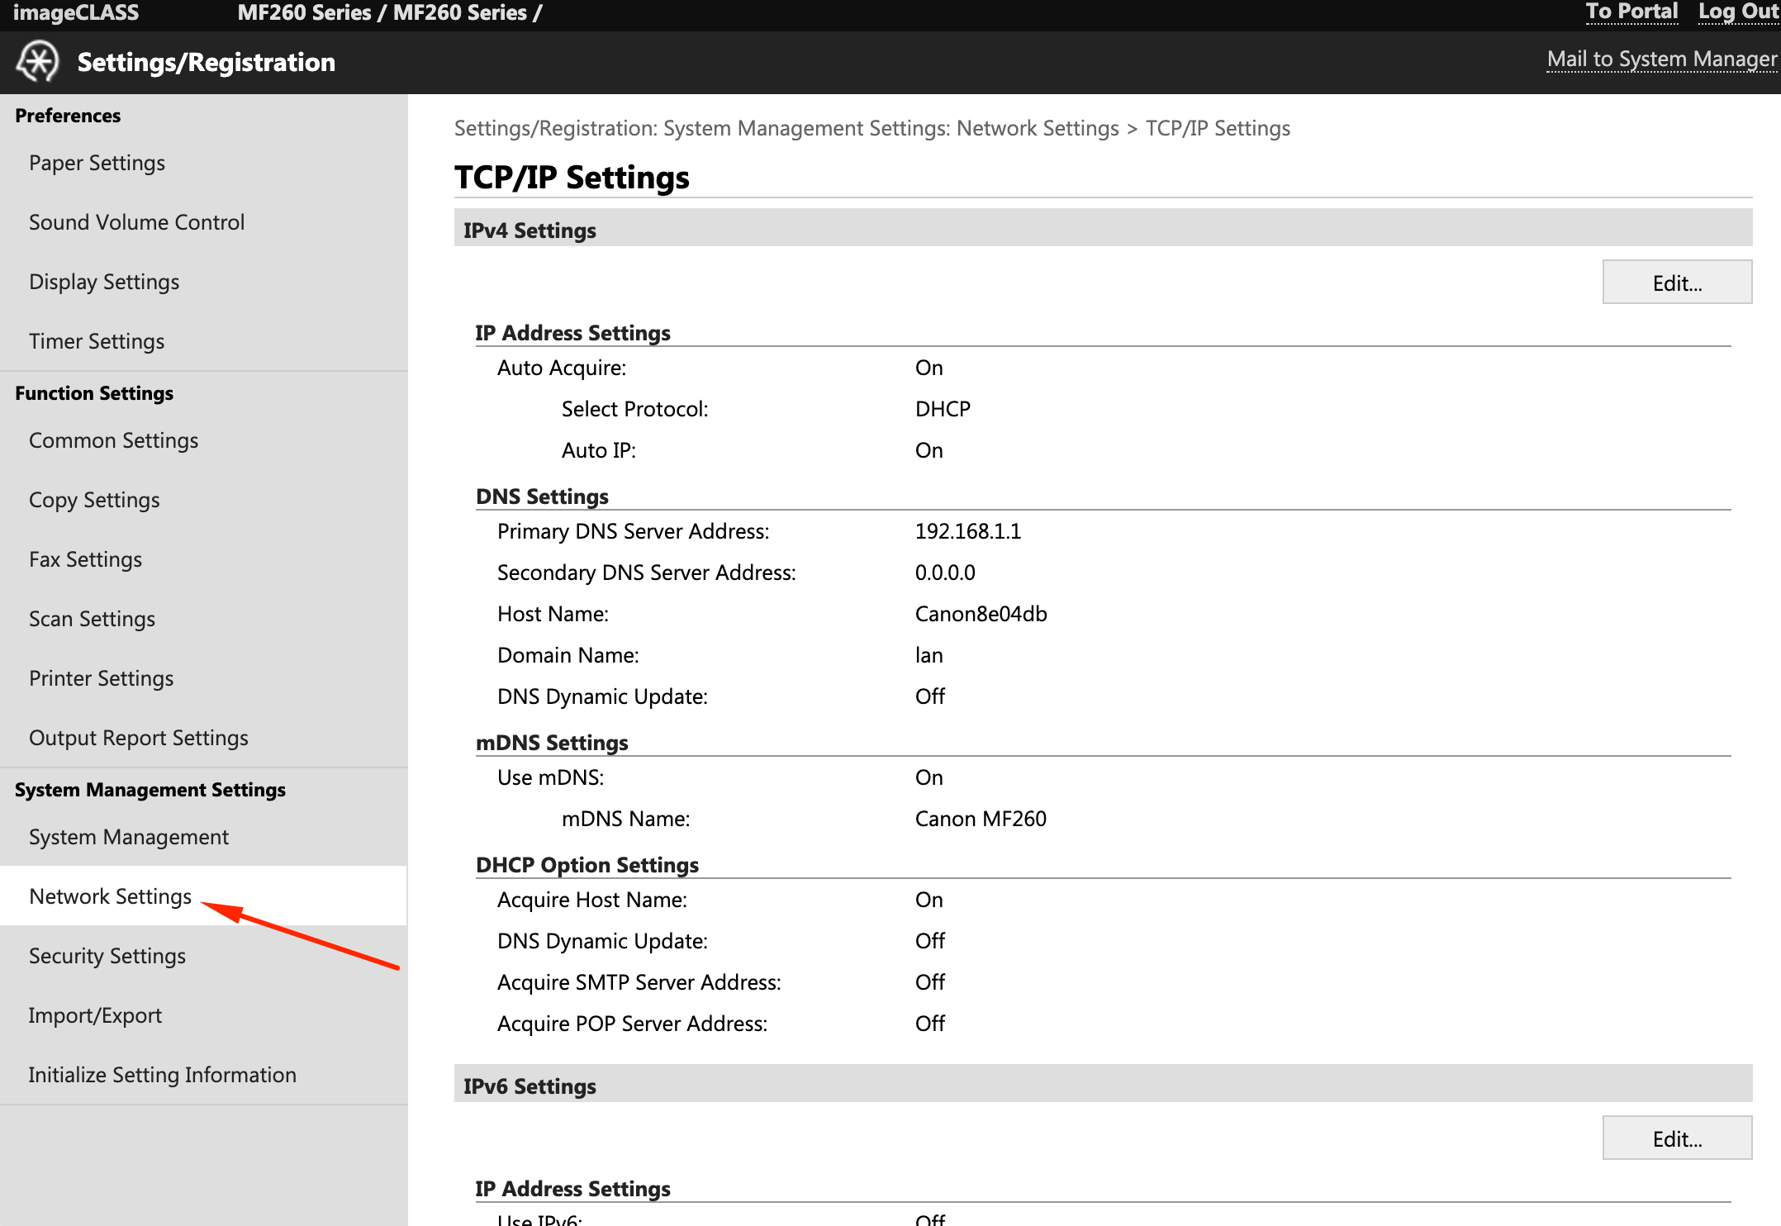Click the breadcrumb path text
This screenshot has height=1226, width=1781.
(x=872, y=128)
